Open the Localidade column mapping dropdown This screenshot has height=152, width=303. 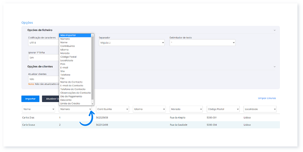pyautogui.click(x=259, y=109)
